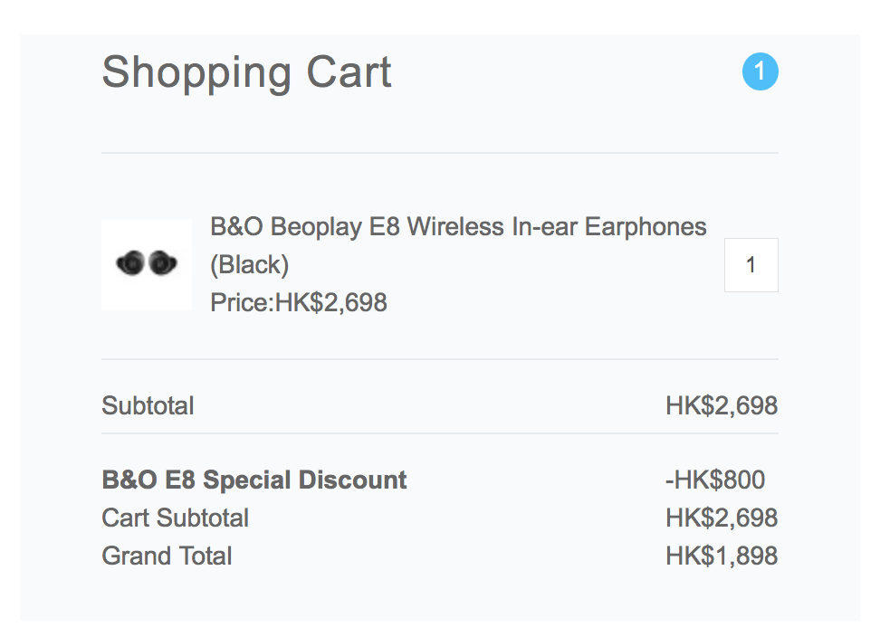Select the -HK$800 discount amount
The height and width of the screenshot is (637, 880).
pos(715,480)
